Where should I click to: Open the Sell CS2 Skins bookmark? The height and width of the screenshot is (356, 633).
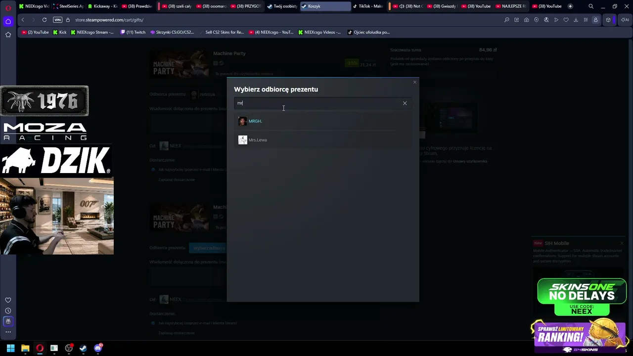coord(222,32)
